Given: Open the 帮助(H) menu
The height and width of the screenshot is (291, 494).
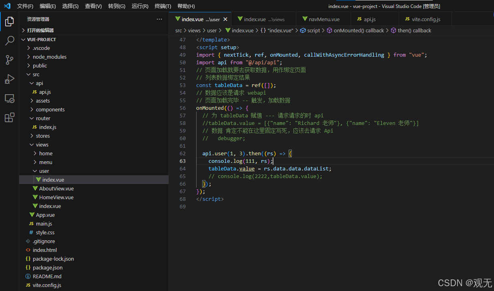Looking at the screenshot, I should point(186,6).
